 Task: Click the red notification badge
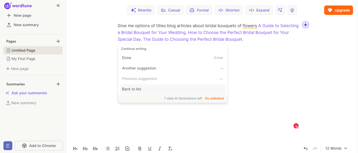(x=296, y=126)
